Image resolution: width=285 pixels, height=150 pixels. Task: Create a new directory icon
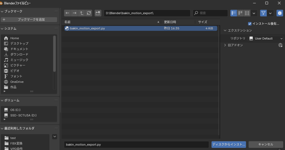click(x=98, y=13)
